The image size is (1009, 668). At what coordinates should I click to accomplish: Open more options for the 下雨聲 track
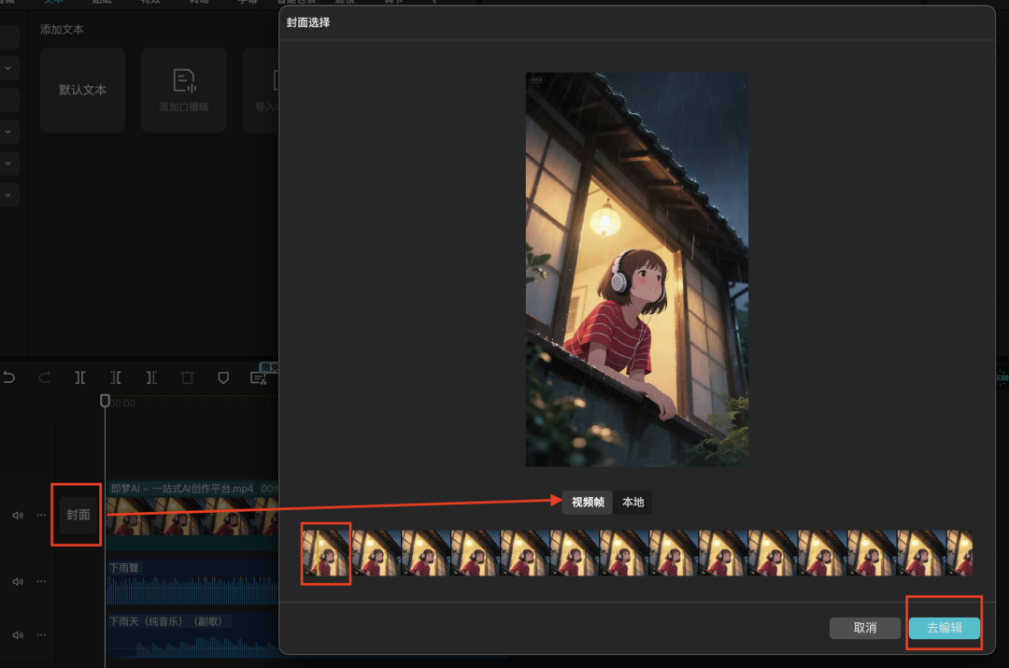tap(41, 581)
